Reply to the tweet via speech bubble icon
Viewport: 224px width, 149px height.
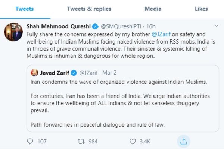pyautogui.click(x=31, y=141)
